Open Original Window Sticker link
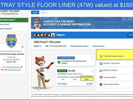This screenshot has height=100, width=133. [x=79, y=46]
